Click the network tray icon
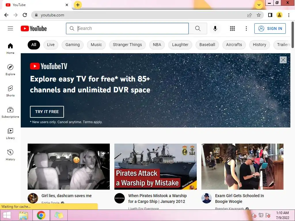Screen dimensions: 295x221 [x=261, y=215]
